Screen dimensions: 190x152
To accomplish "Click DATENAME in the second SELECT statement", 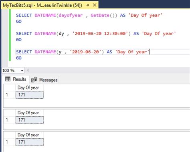I will pyautogui.click(x=45, y=33).
